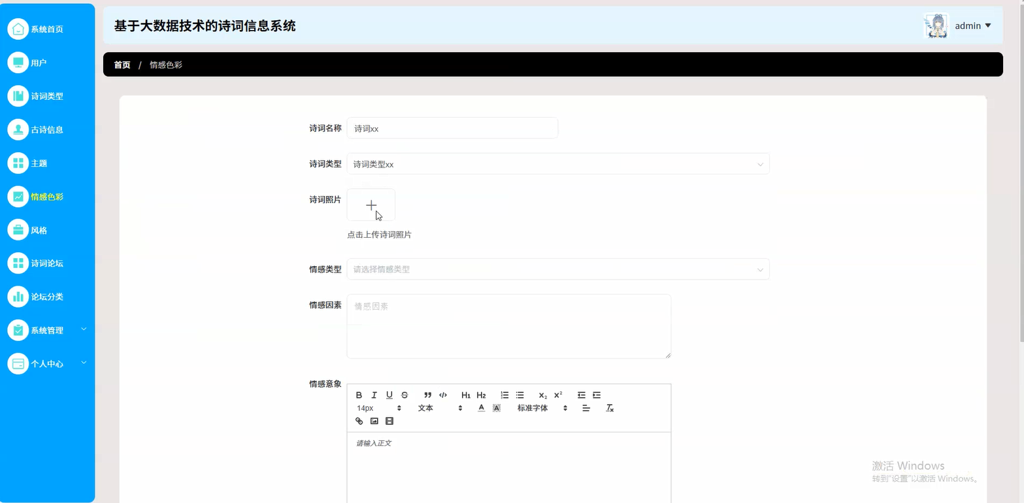This screenshot has height=503, width=1024.
Task: Toggle italic formatting in the editor
Action: pyautogui.click(x=373, y=395)
